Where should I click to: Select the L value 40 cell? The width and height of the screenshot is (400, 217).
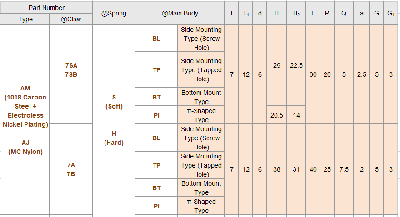click(313, 169)
